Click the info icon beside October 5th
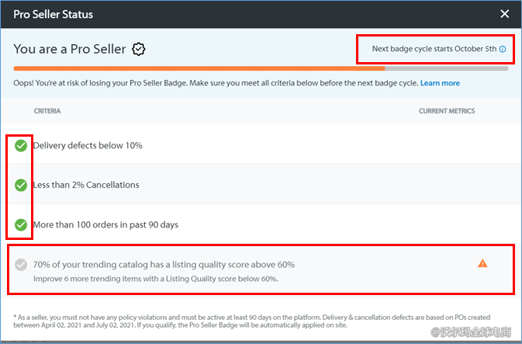 [503, 49]
